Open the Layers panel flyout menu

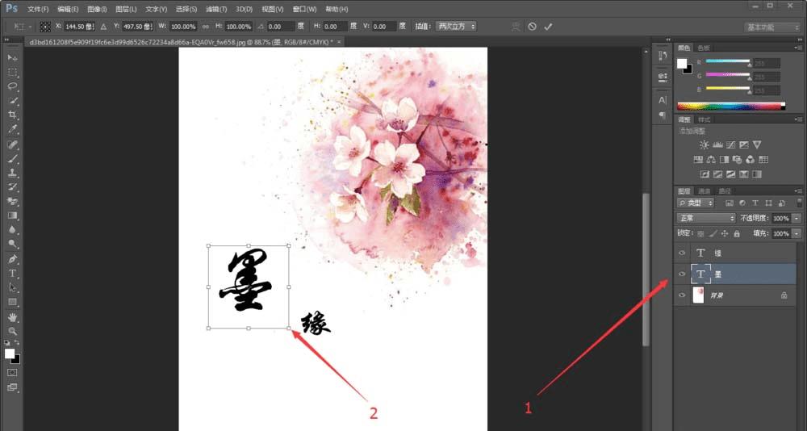point(799,191)
